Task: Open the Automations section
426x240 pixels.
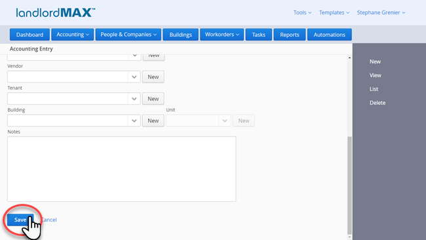Action: (330, 35)
